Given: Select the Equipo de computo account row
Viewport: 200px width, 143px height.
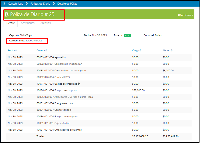Looking at the screenshot, I should pyautogui.click(x=56, y=90).
